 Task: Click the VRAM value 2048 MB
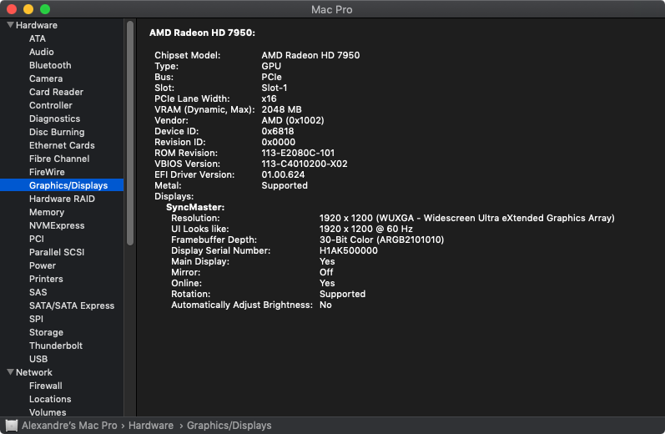[281, 109]
